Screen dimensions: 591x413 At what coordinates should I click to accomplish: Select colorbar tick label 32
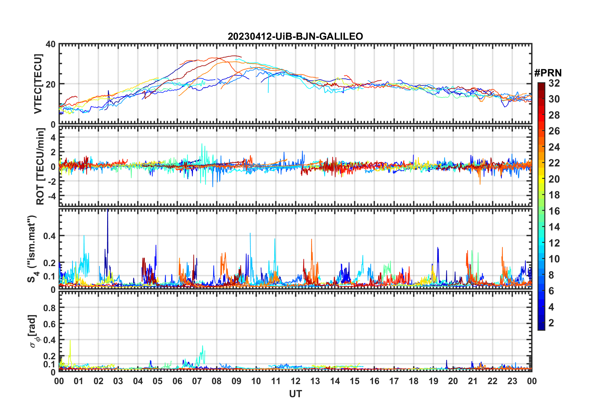point(554,83)
